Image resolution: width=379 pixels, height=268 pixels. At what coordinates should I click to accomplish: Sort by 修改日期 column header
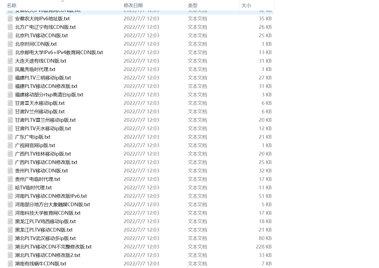[x=133, y=6]
